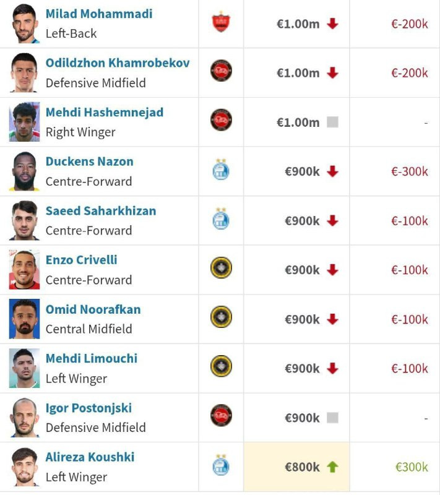440x495 pixels.
Task: Click the Tractor club badge in Odildzhon Khamrobekov's row
Action: [x=221, y=71]
